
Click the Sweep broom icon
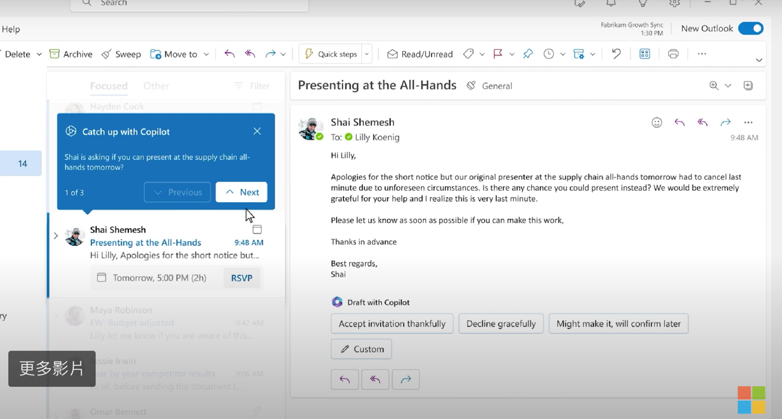tap(107, 54)
